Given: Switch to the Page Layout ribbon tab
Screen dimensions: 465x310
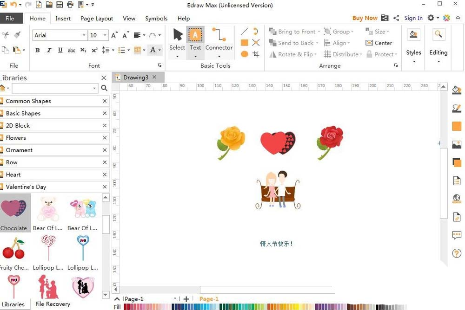Looking at the screenshot, I should (96, 19).
